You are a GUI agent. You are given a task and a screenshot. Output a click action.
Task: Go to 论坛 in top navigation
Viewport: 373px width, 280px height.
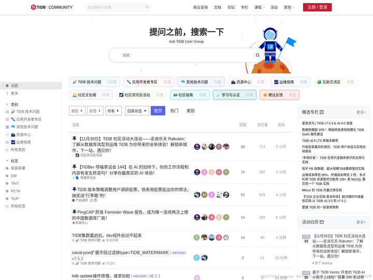[x=231, y=7]
